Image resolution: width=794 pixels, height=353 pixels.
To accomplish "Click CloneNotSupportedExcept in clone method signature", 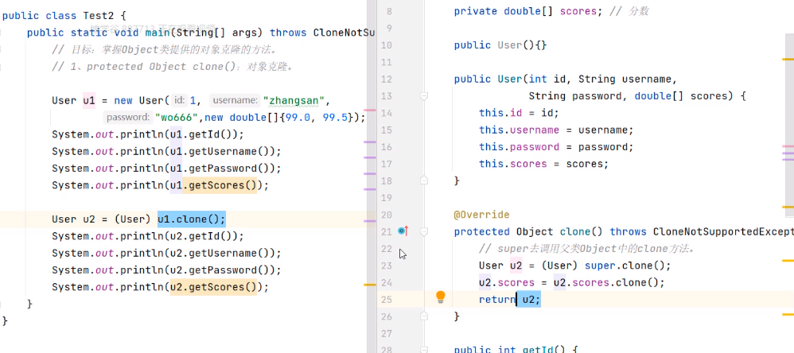I will tap(723, 231).
